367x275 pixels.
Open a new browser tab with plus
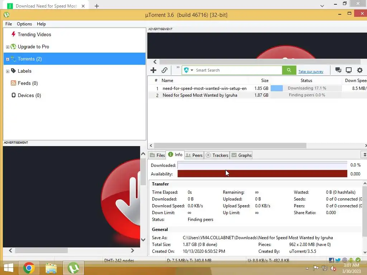97,6
